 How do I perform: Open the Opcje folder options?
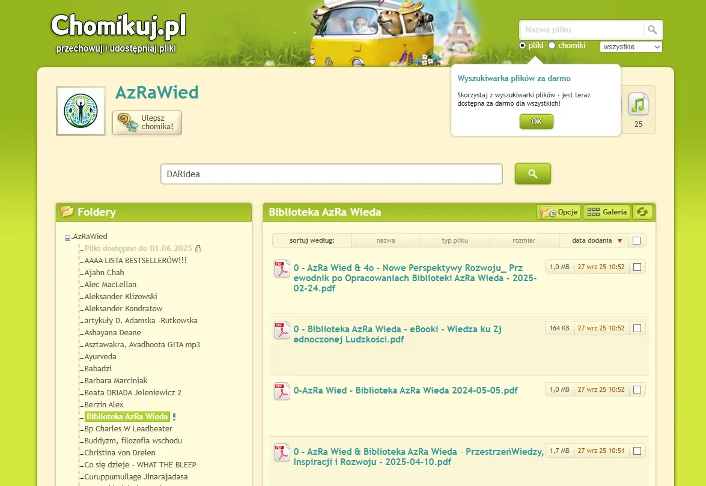coord(559,212)
